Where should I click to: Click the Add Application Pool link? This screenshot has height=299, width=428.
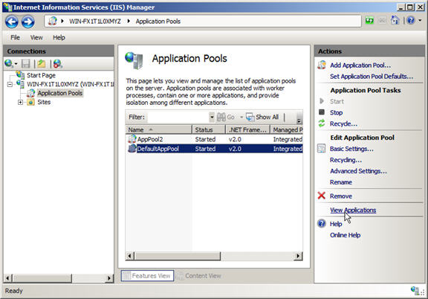pos(360,65)
